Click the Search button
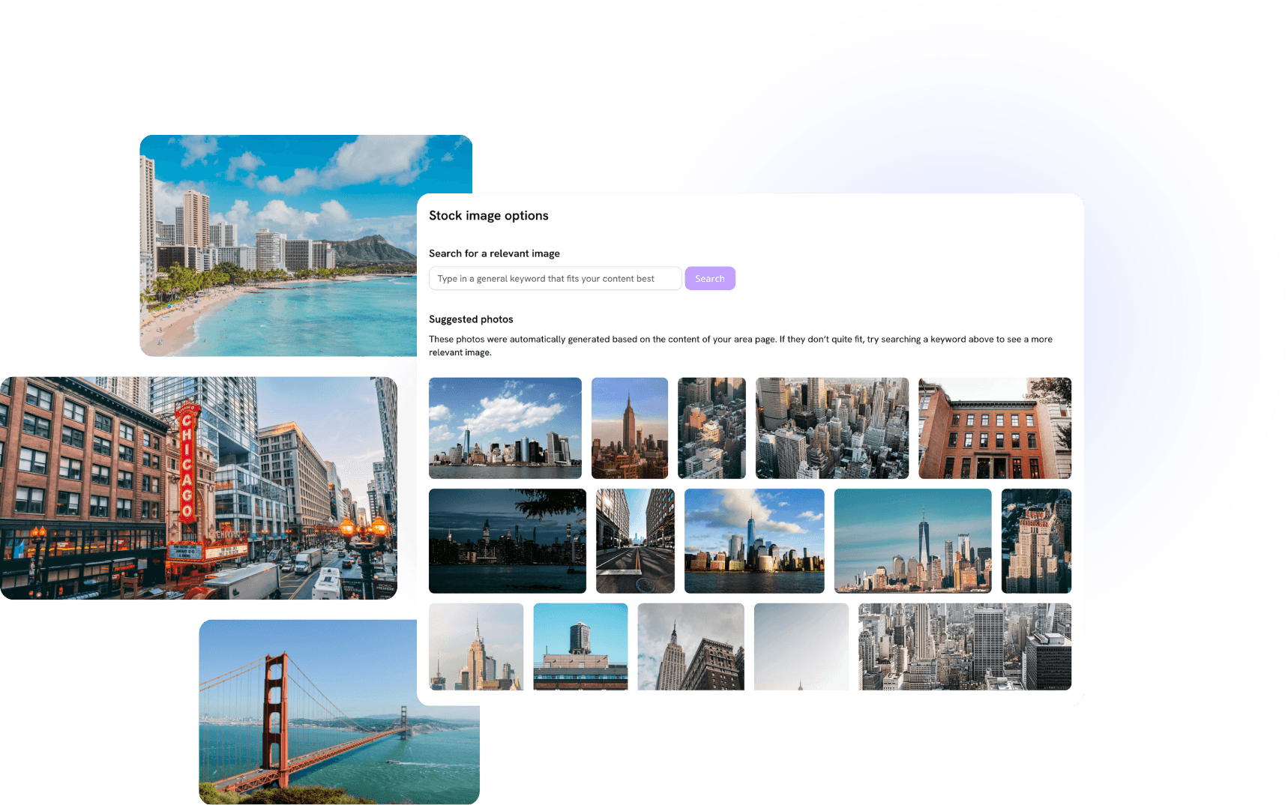Screen dimensions: 1288x805 click(x=709, y=278)
